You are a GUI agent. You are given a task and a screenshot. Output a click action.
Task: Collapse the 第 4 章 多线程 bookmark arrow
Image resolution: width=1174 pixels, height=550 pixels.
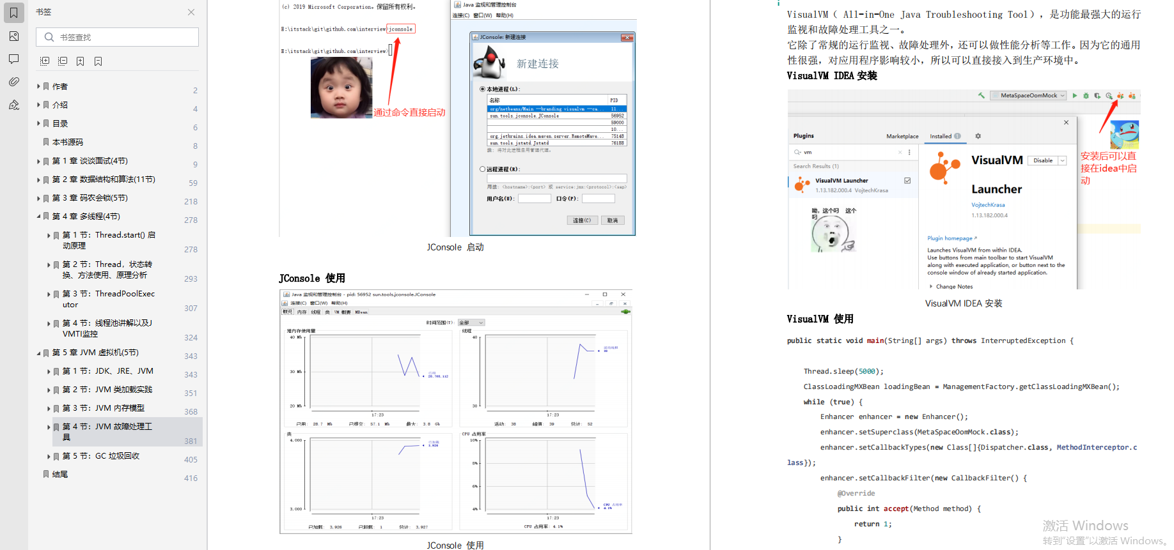pos(38,217)
